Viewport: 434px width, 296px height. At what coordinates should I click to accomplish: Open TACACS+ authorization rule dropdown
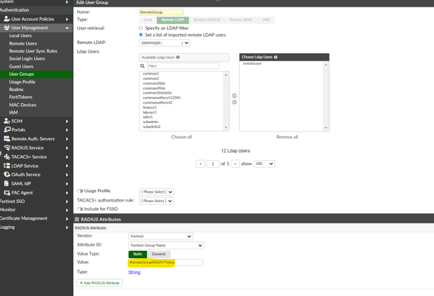pyautogui.click(x=156, y=201)
